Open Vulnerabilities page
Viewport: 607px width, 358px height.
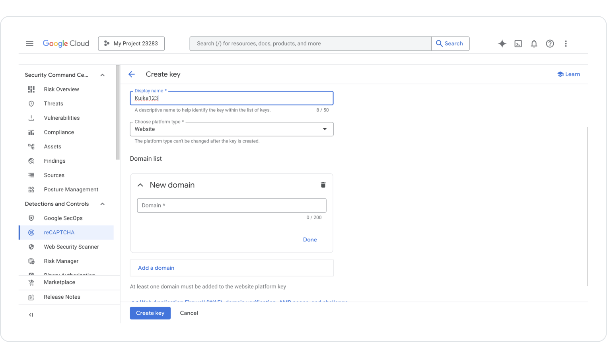pyautogui.click(x=62, y=118)
